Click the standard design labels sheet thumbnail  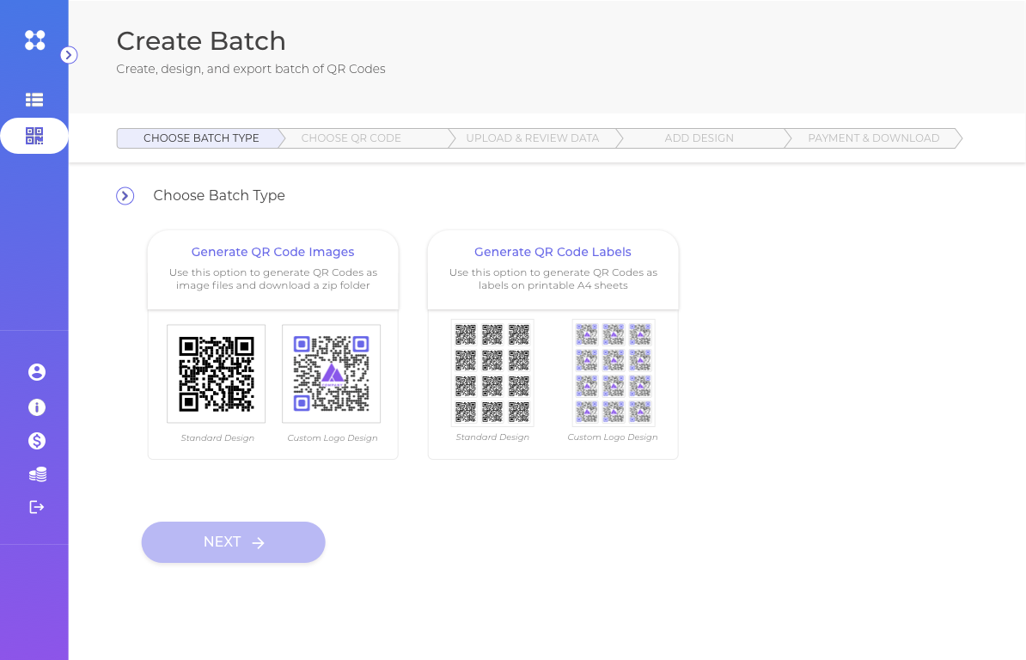[492, 373]
